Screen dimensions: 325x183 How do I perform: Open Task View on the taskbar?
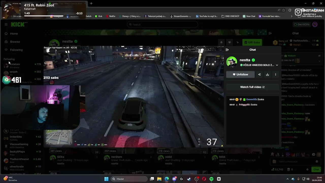click(152, 179)
